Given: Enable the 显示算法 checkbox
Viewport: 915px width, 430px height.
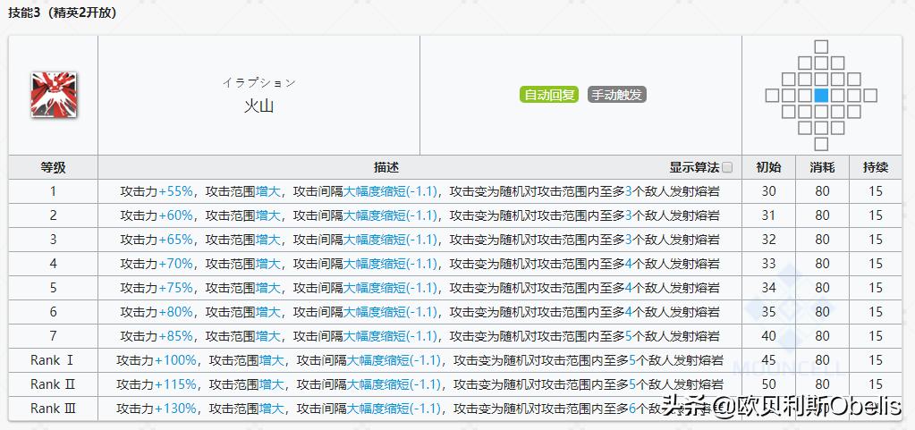Looking at the screenshot, I should click(x=726, y=168).
